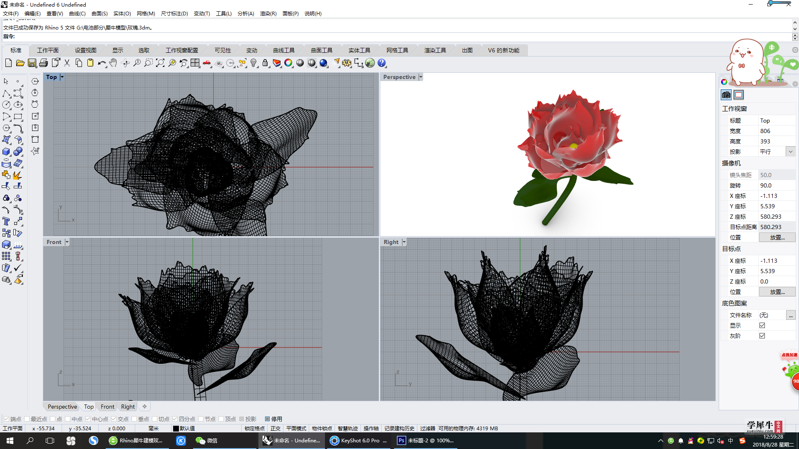Screen dimensions: 799x449
Task: Open the Right viewport dropdown arrow
Action: coord(404,242)
